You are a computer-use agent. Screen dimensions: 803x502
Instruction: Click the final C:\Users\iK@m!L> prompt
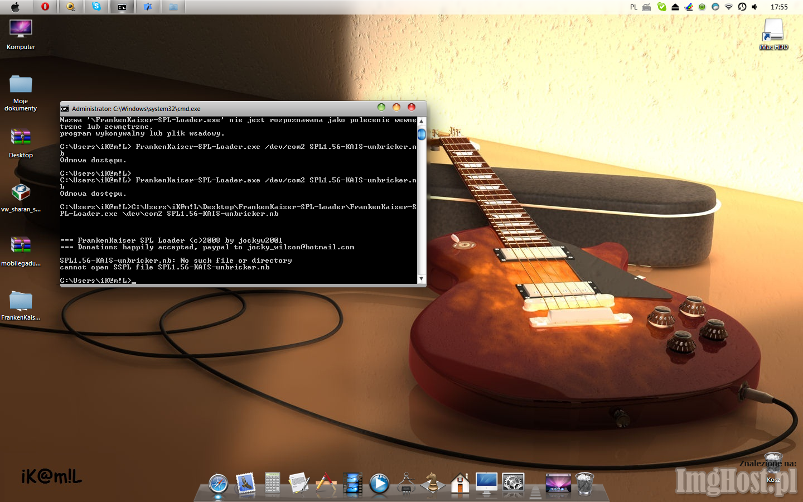[96, 281]
